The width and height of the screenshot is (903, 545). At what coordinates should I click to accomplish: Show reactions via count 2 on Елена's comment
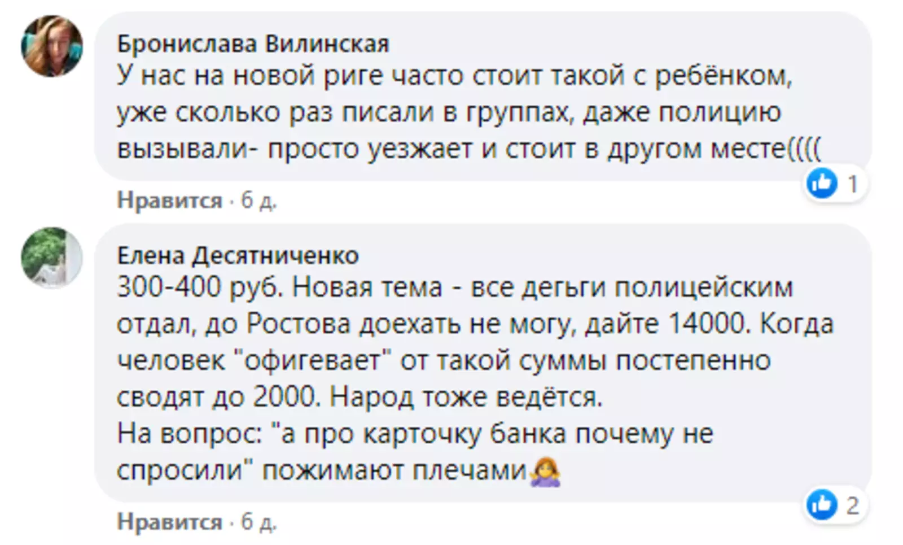point(852,505)
